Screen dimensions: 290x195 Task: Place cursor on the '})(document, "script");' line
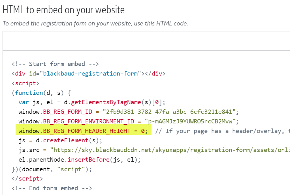[x=52, y=169]
